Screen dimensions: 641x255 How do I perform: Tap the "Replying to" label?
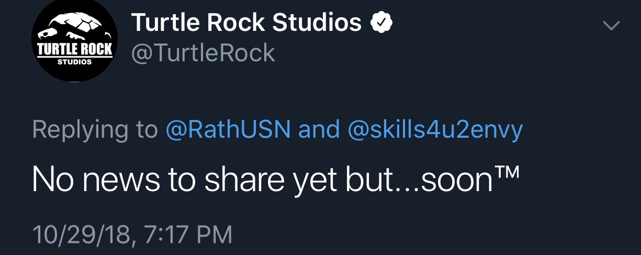coord(95,130)
